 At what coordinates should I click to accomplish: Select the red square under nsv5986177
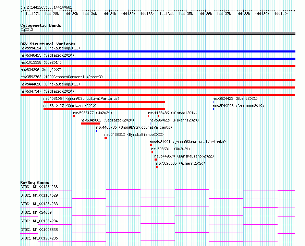point(74,116)
